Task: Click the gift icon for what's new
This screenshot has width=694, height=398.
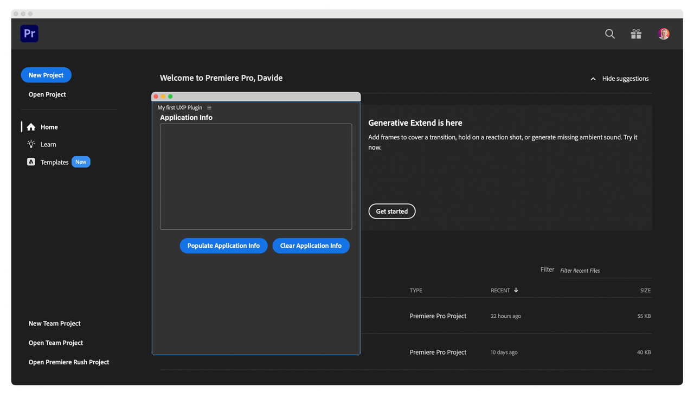Action: point(635,34)
